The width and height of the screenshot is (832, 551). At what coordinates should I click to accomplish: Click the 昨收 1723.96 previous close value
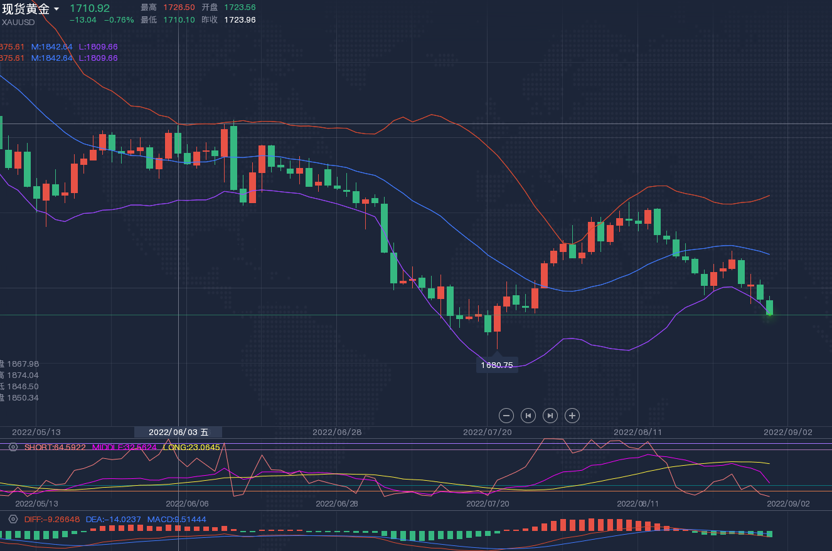[240, 19]
